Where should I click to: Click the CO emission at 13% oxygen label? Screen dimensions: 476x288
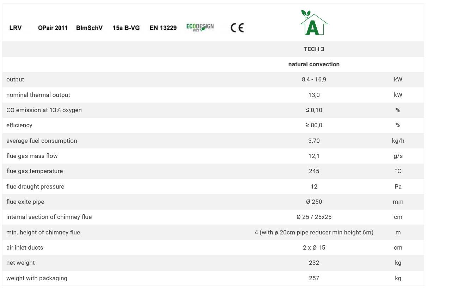[x=44, y=110]
